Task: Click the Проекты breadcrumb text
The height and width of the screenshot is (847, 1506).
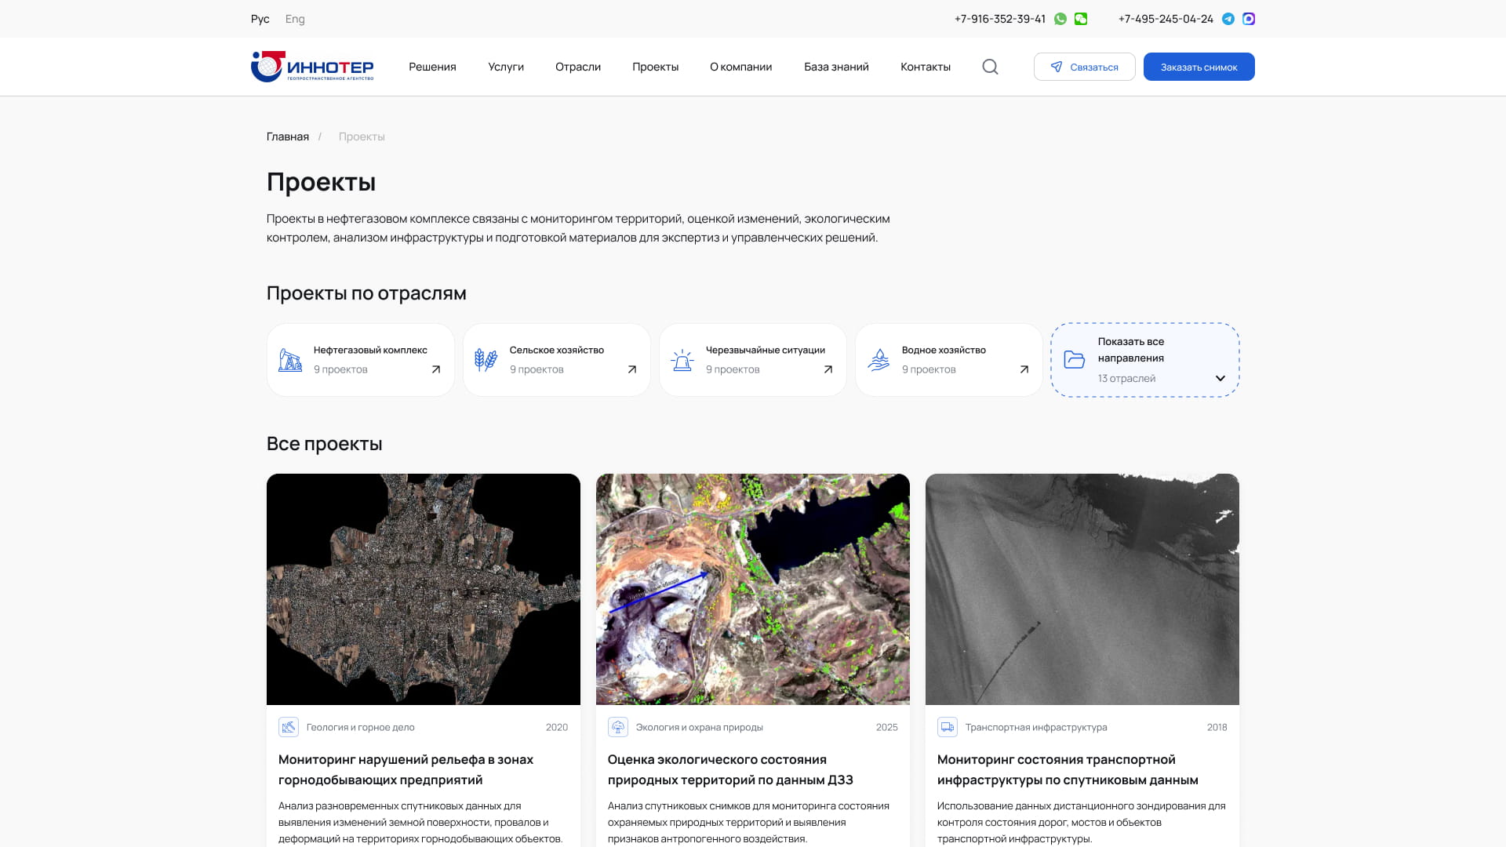Action: pyautogui.click(x=362, y=136)
